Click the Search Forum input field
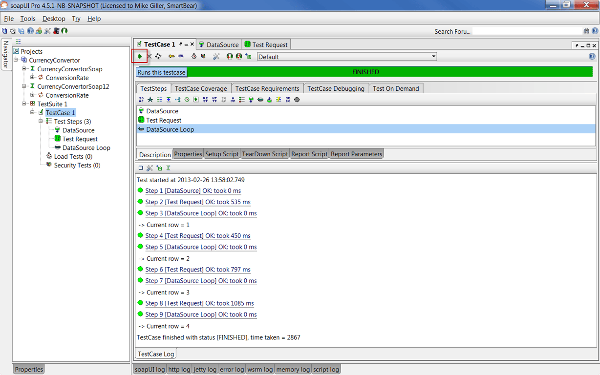 pos(527,31)
